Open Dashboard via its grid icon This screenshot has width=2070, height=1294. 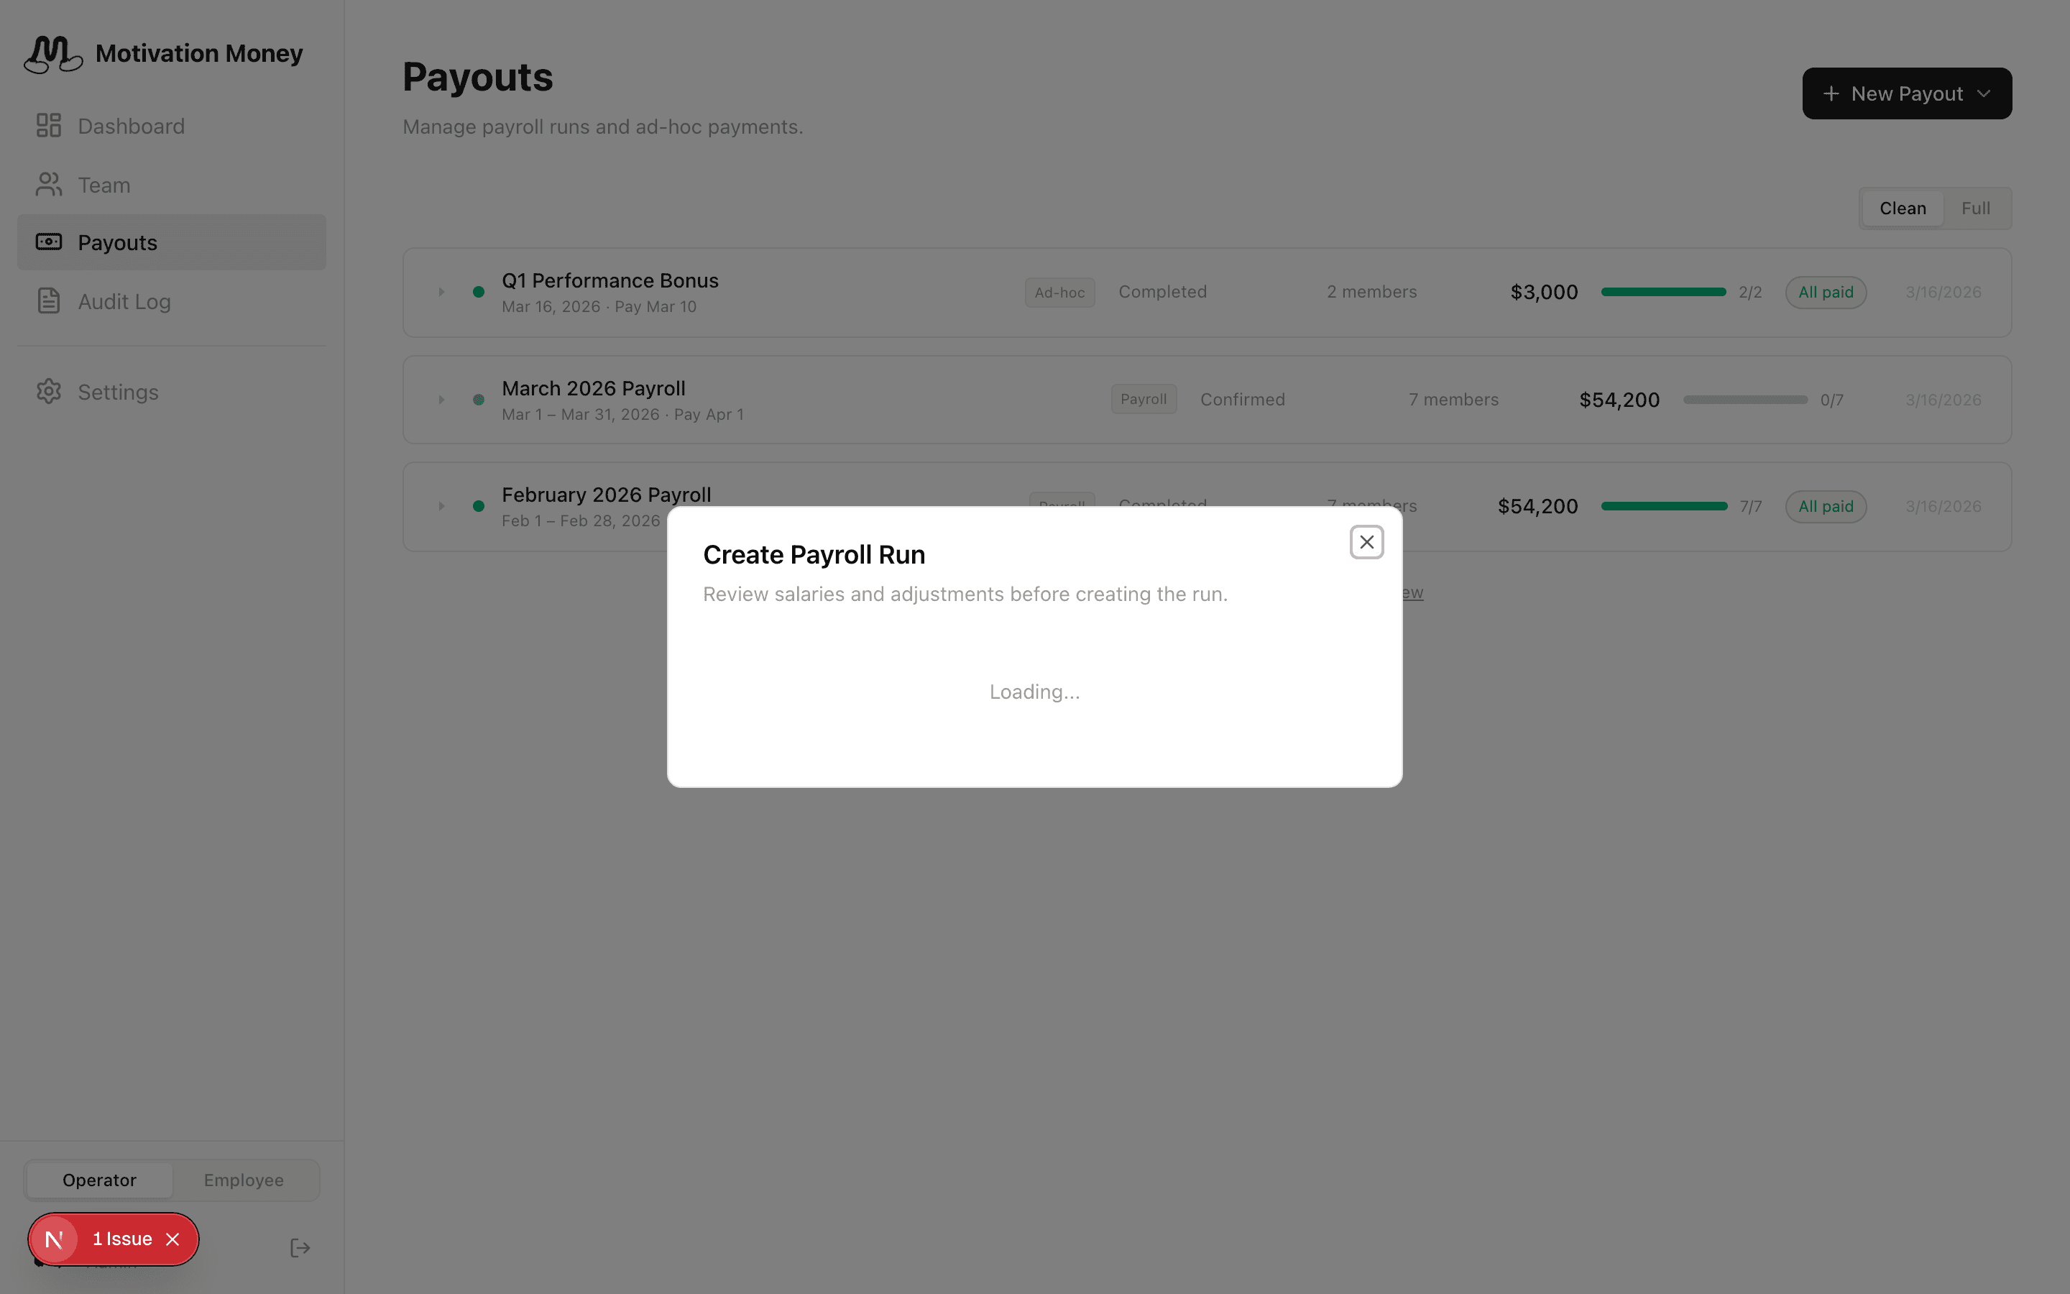click(x=49, y=126)
